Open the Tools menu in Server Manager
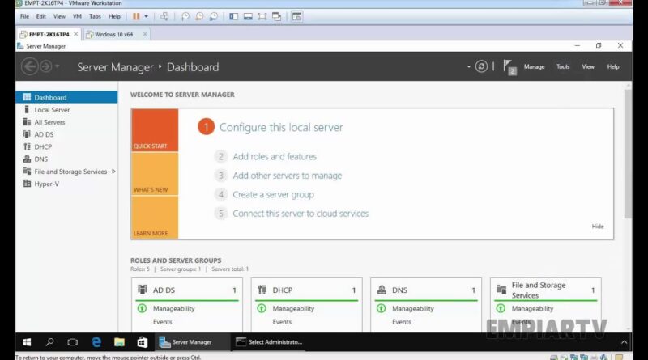 (562, 66)
